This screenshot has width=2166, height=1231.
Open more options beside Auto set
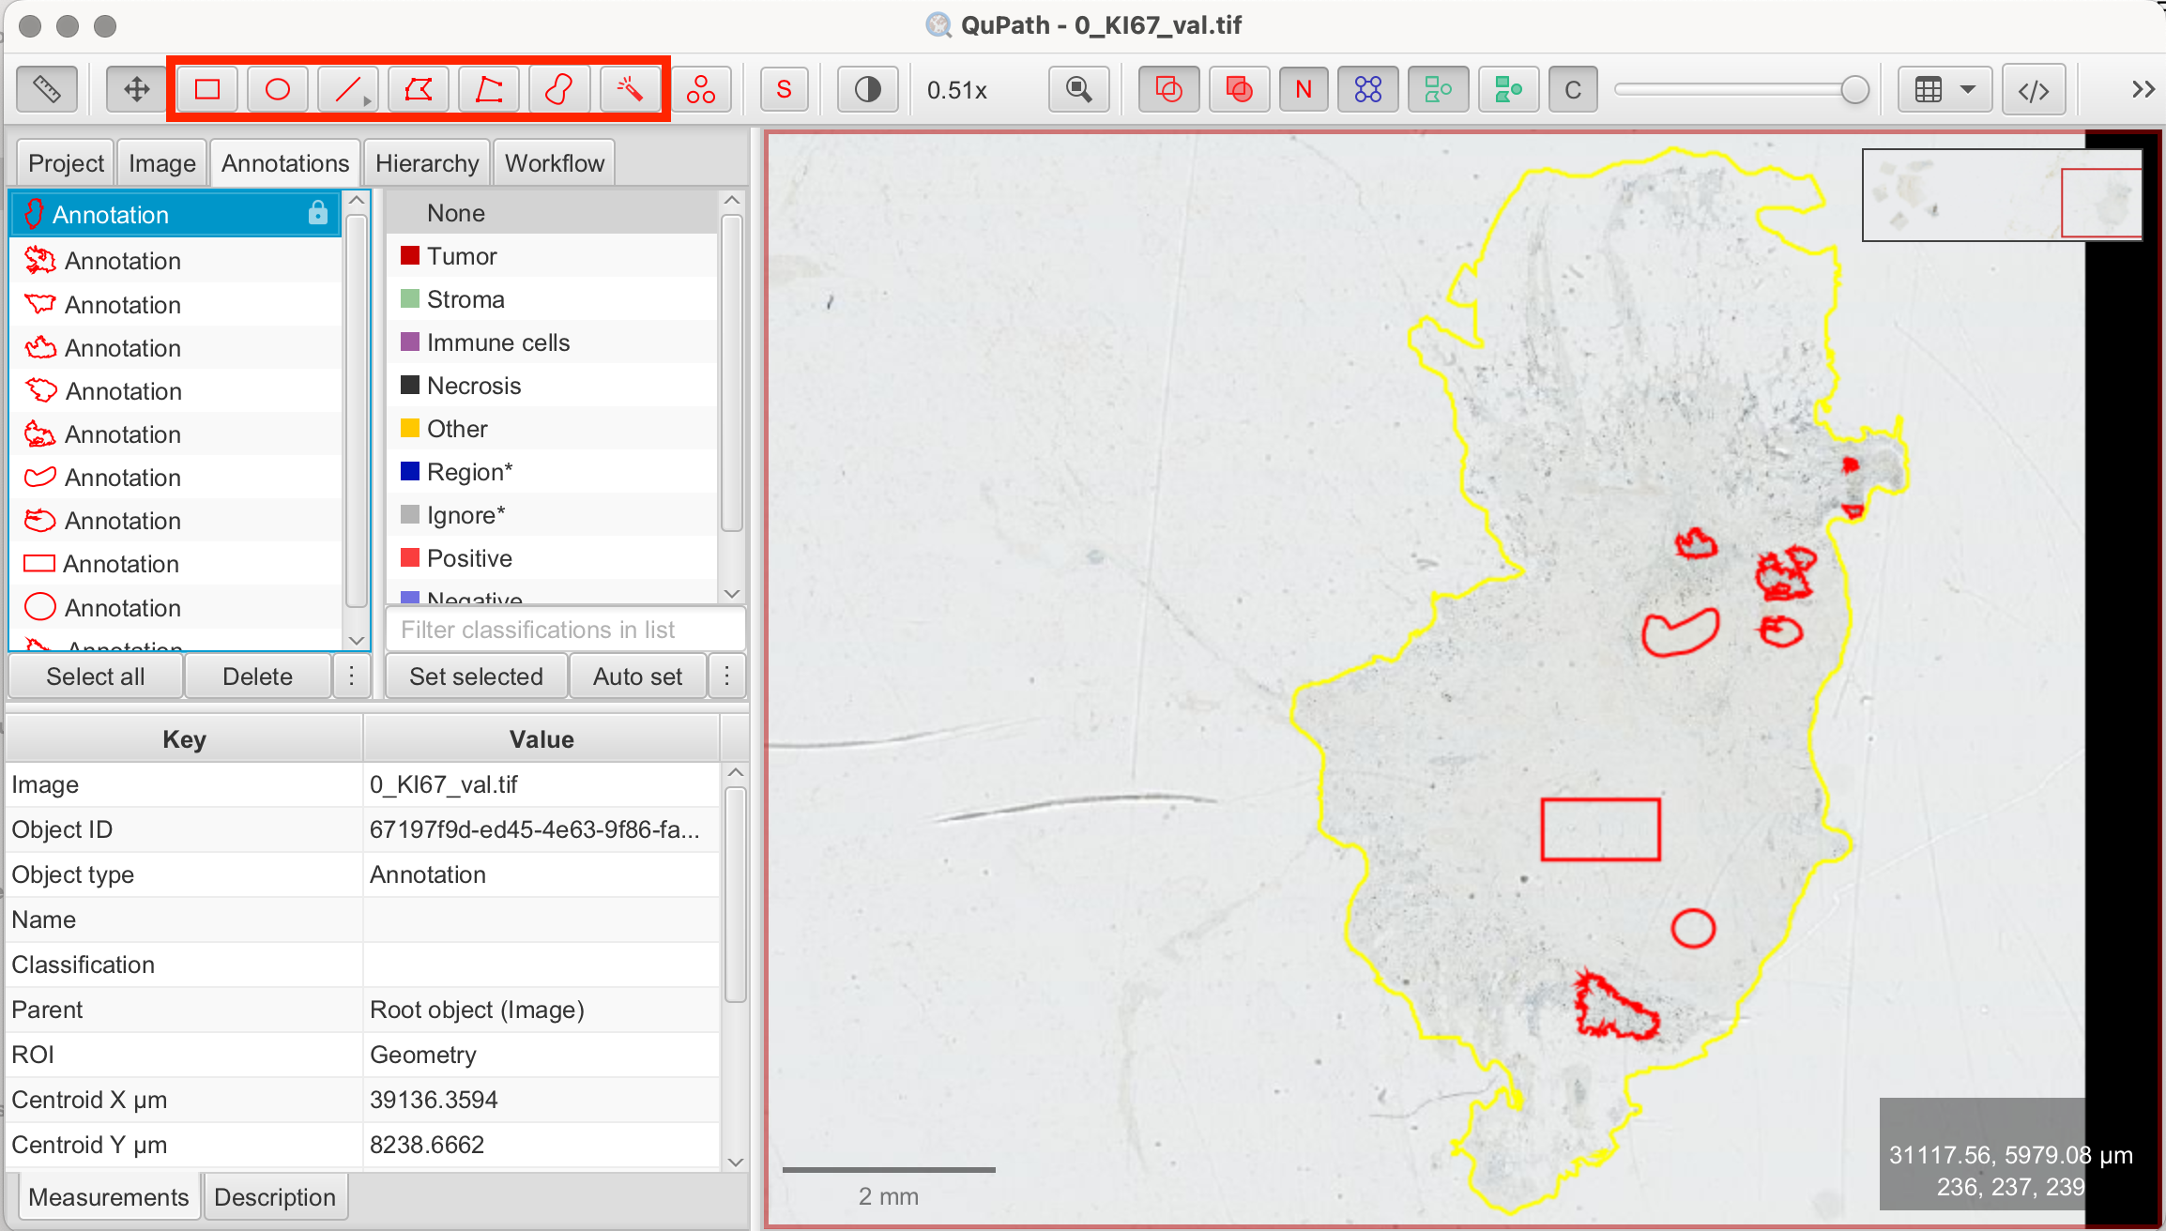pos(726,676)
